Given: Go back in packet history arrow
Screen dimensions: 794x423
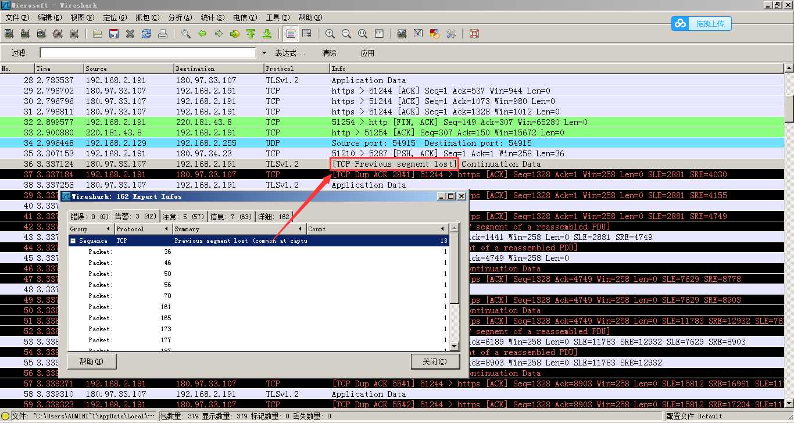Looking at the screenshot, I should click(x=202, y=34).
